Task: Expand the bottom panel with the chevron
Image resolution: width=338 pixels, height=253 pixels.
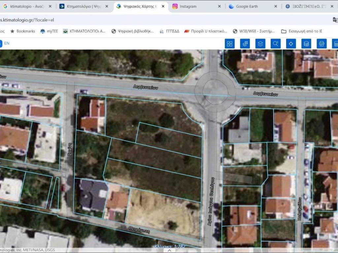Action: [x=169, y=250]
